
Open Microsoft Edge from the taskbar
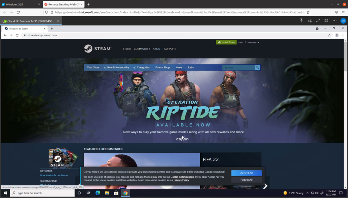point(98,193)
